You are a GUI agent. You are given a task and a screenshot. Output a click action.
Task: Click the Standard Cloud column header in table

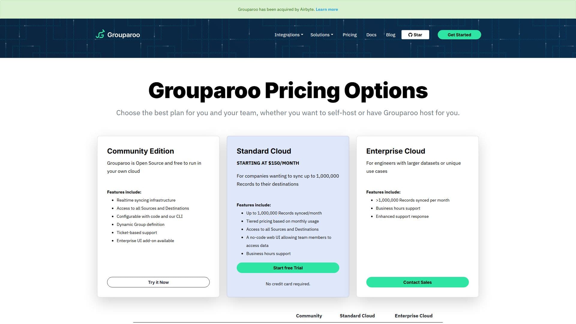pos(357,316)
